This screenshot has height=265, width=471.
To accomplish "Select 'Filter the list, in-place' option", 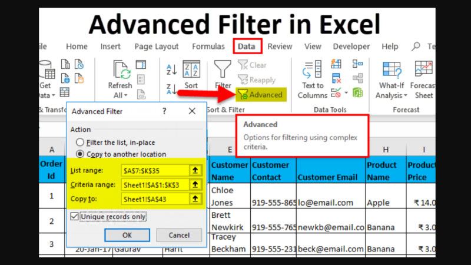I will tap(79, 142).
